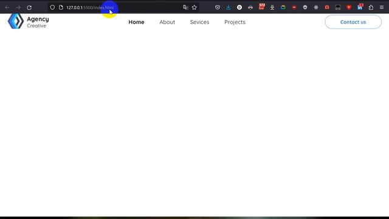Open the About nav link
The height and width of the screenshot is (219, 389).
[x=167, y=22]
